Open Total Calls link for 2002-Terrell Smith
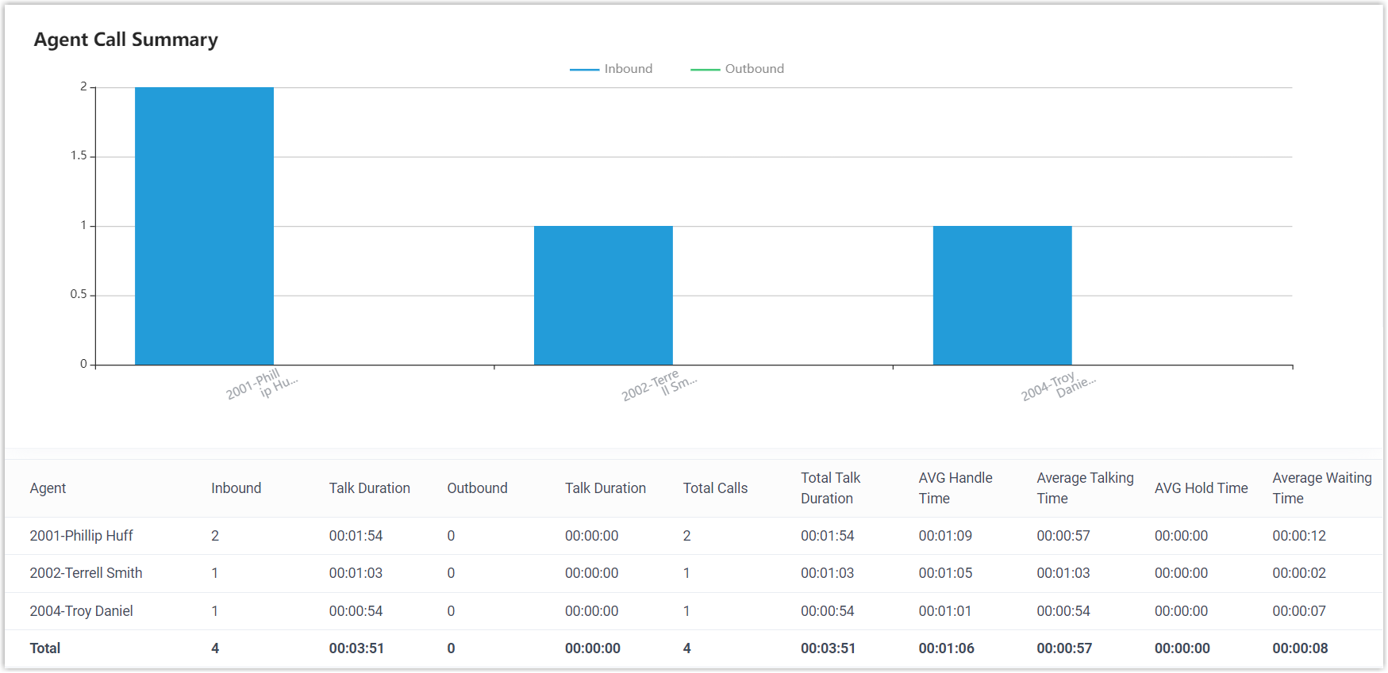Viewport: 1388px width, 673px height. [x=686, y=573]
